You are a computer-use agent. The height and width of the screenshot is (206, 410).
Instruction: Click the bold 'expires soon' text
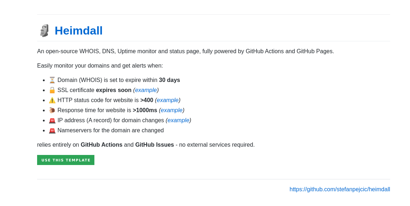[x=113, y=90]
